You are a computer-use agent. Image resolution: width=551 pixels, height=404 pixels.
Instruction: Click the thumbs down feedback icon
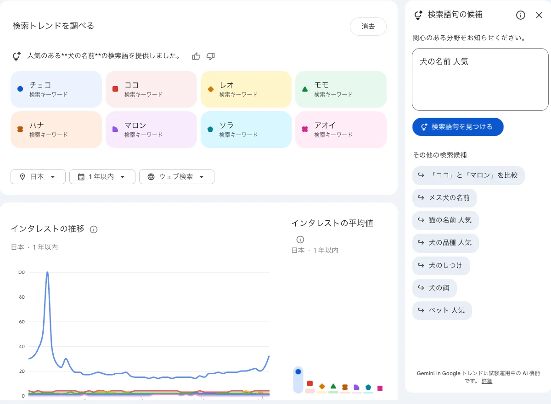point(210,56)
